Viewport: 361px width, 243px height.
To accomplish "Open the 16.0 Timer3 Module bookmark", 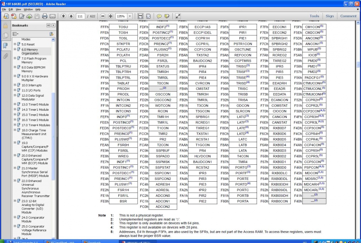I will click(35, 120).
